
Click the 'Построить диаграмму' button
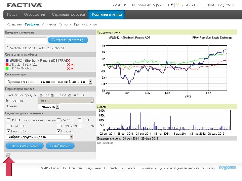[x=68, y=40]
